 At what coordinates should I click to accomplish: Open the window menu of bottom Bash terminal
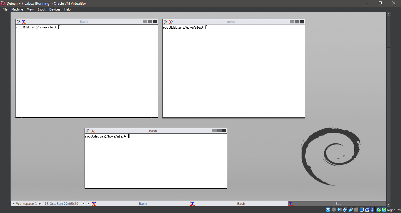[x=87, y=131]
